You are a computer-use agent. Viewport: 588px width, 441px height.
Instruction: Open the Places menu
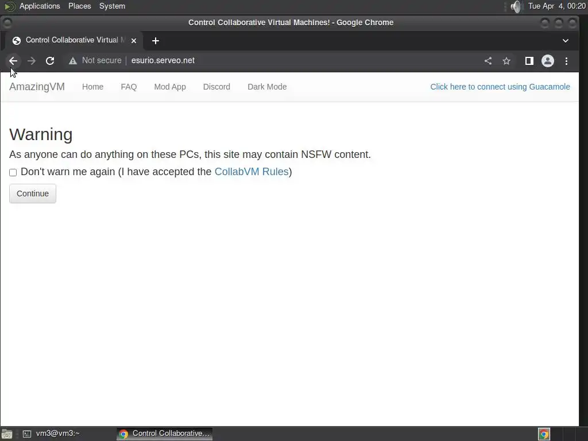tap(79, 6)
